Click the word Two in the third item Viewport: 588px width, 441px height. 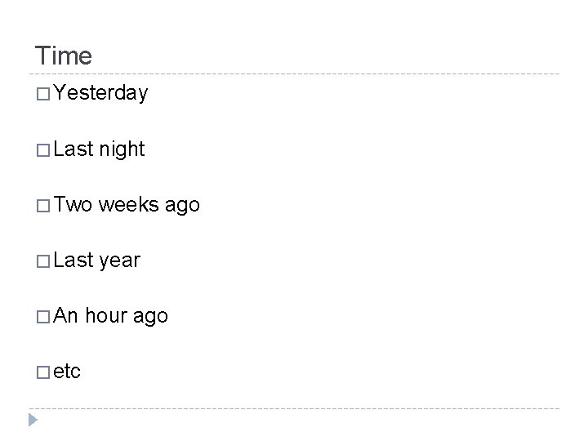click(x=73, y=204)
